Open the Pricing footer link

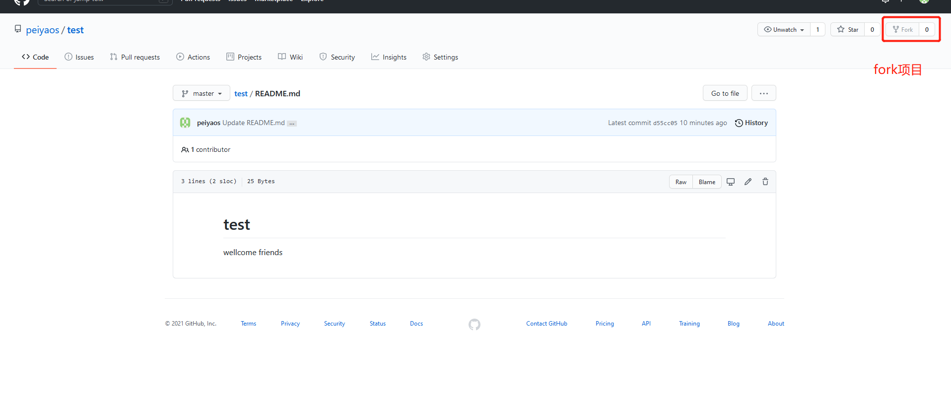(605, 324)
